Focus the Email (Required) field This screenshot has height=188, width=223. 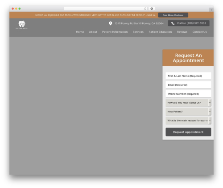188,85
